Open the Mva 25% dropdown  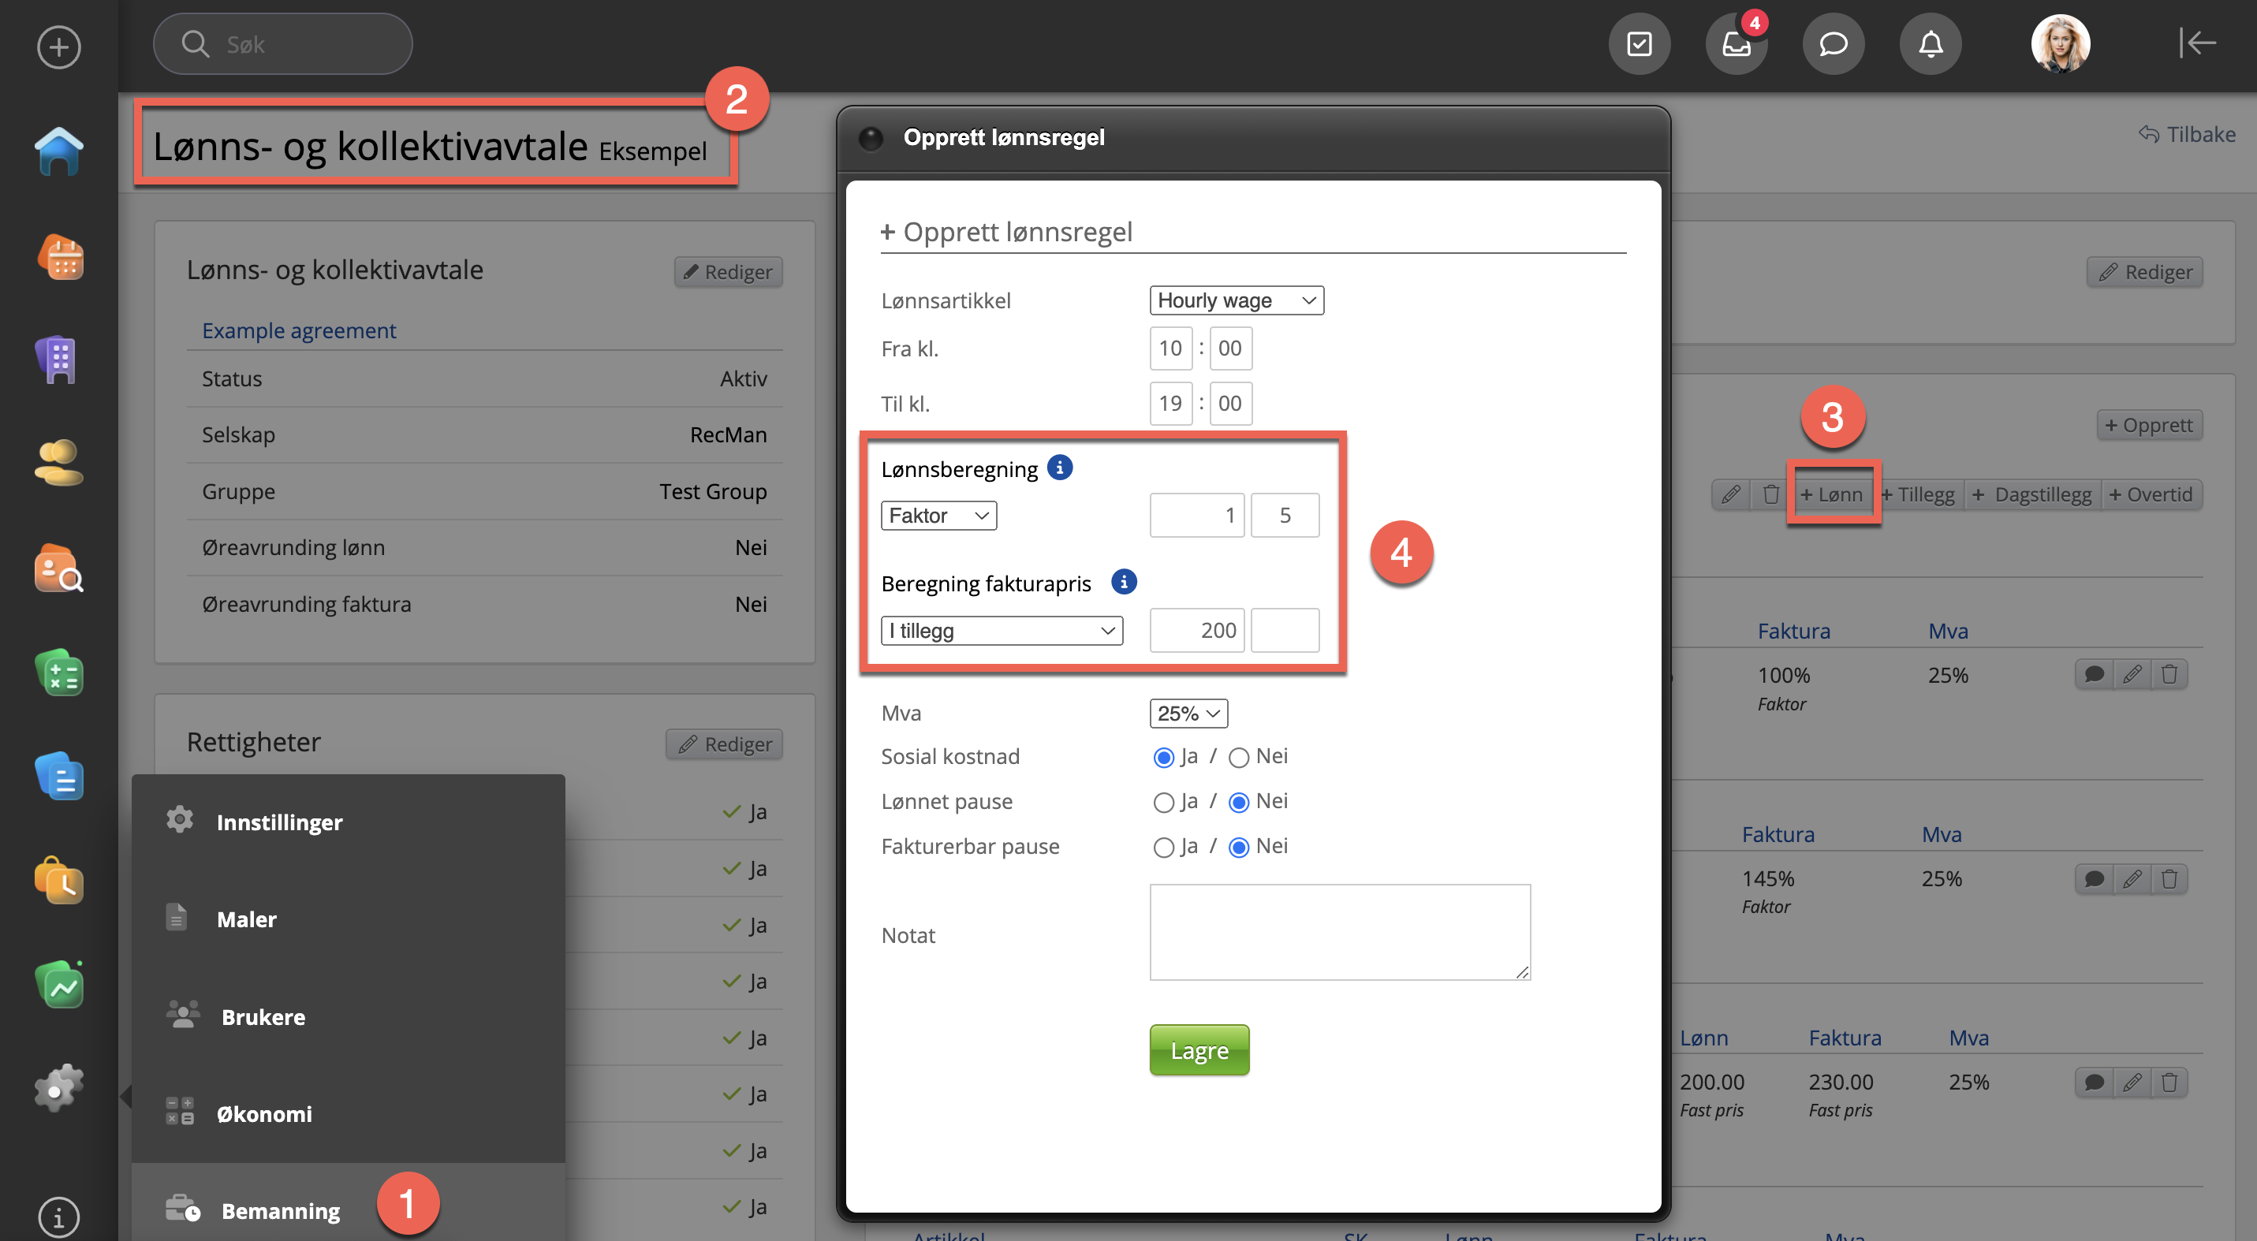(1188, 714)
